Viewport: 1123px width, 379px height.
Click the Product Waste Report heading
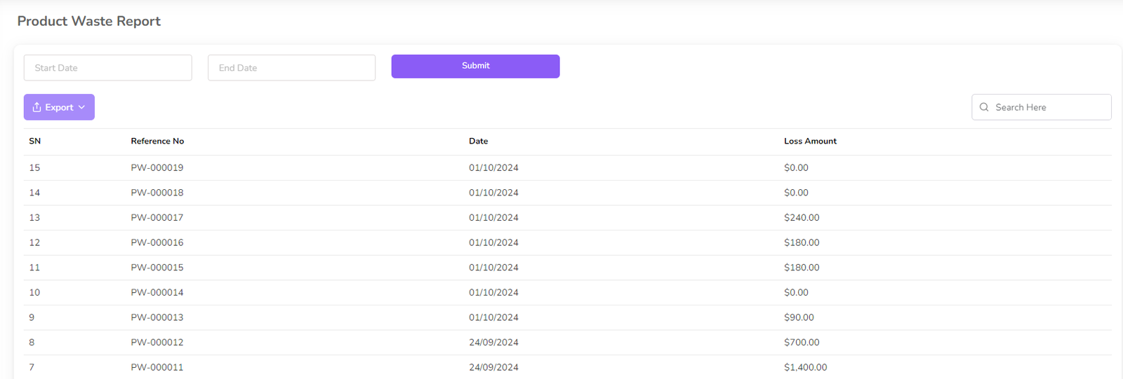(x=89, y=21)
